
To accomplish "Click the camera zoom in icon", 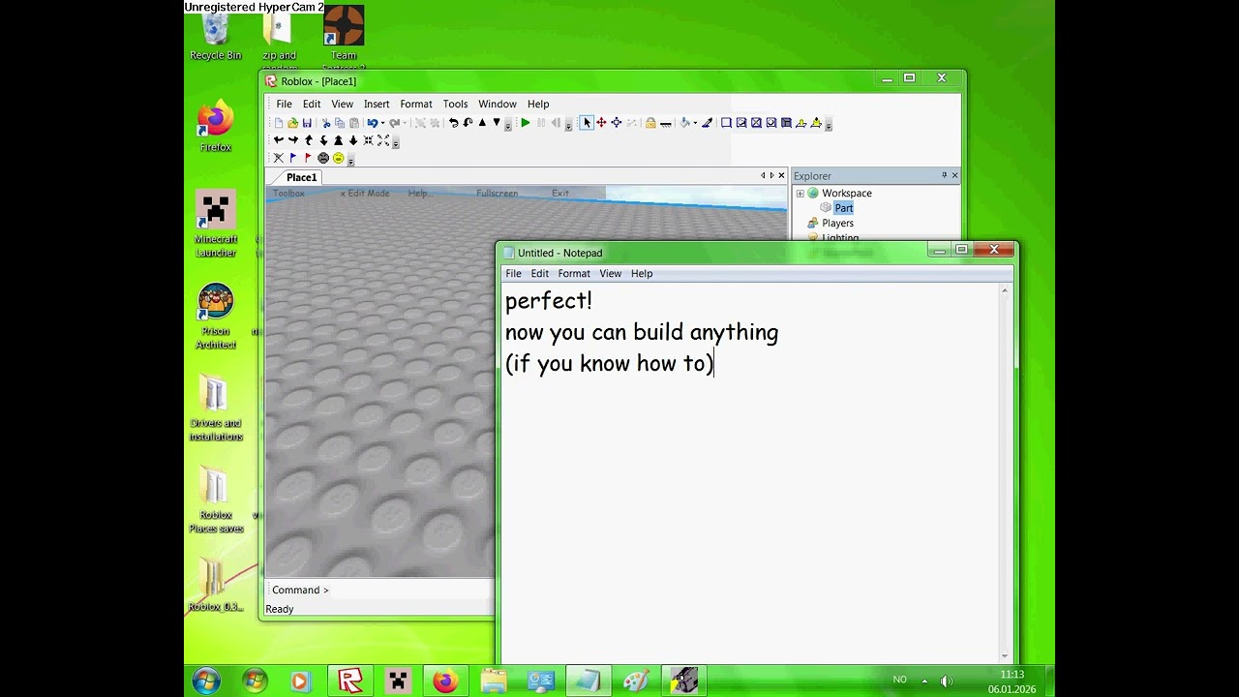I will [338, 140].
